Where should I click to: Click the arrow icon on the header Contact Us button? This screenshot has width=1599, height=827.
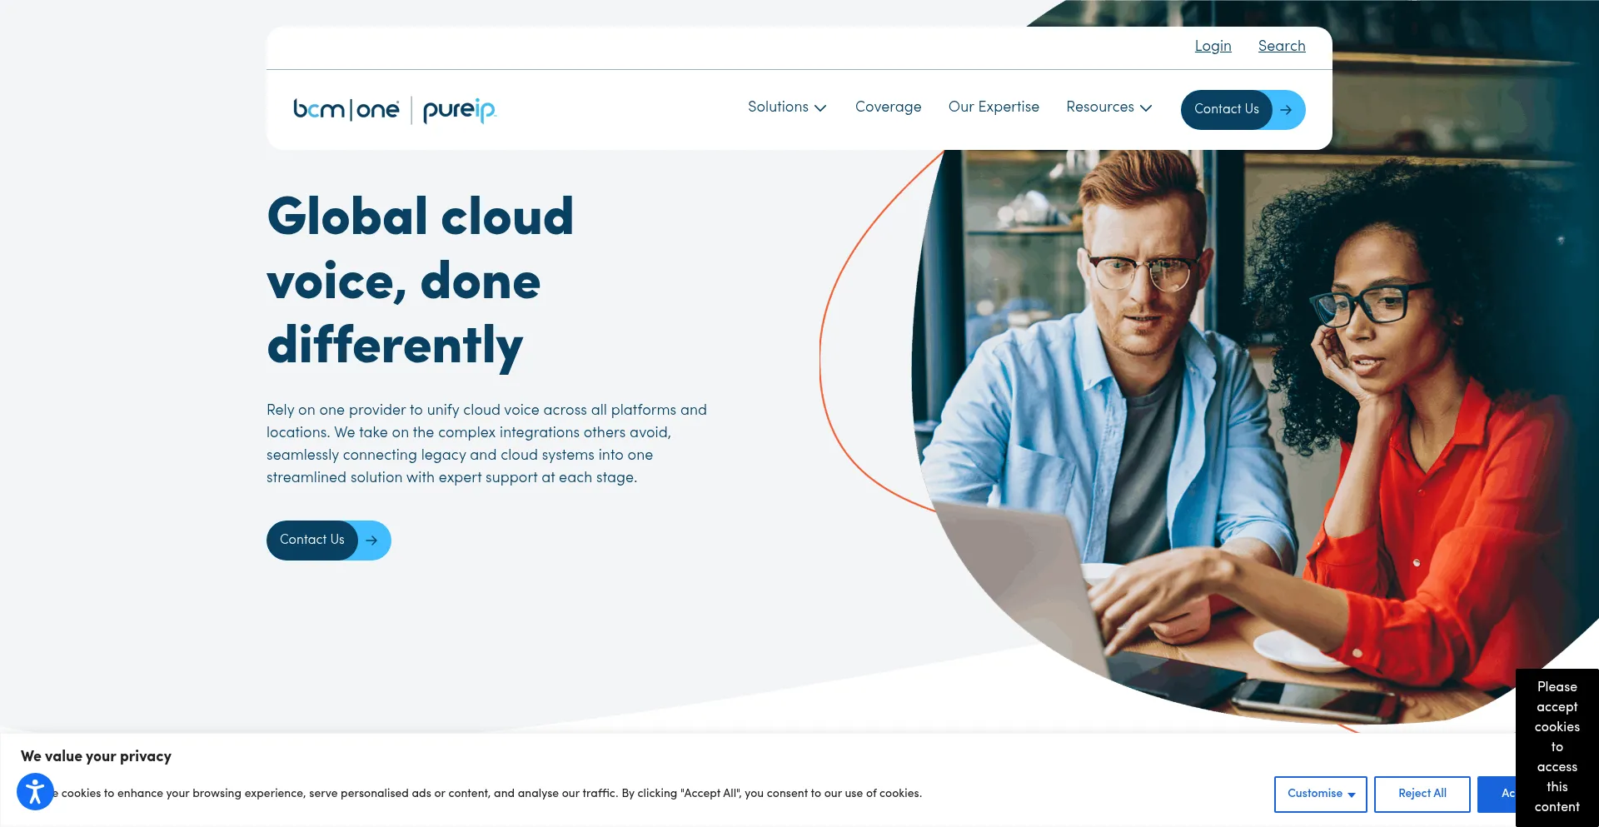pyautogui.click(x=1287, y=110)
